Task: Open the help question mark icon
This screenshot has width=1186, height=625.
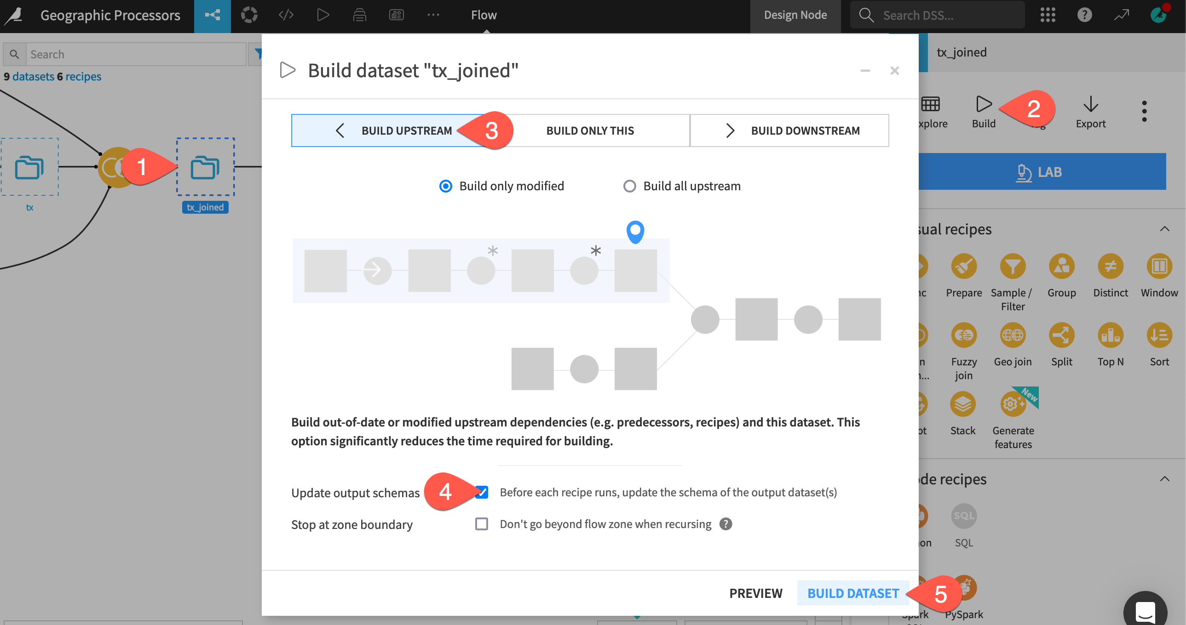Action: click(x=1085, y=15)
